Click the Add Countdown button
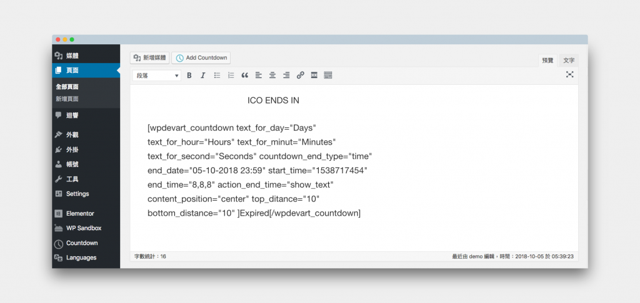The width and height of the screenshot is (640, 303). click(x=201, y=58)
